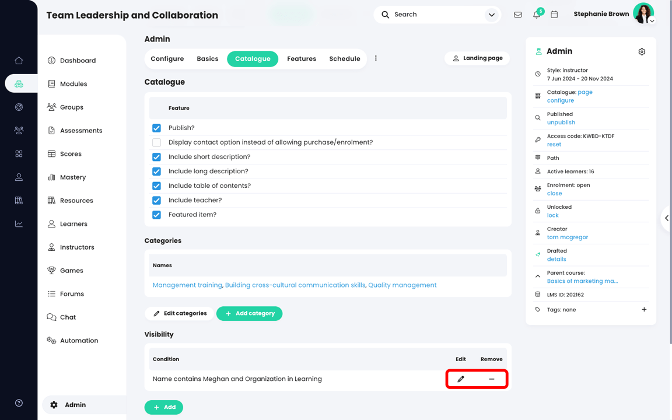Screen dimensions: 672x420
Task: Open the notifications bell icon
Action: [537, 15]
